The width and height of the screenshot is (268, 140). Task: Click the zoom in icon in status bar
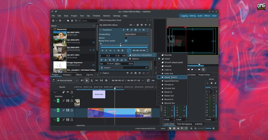pyautogui.click(x=213, y=129)
